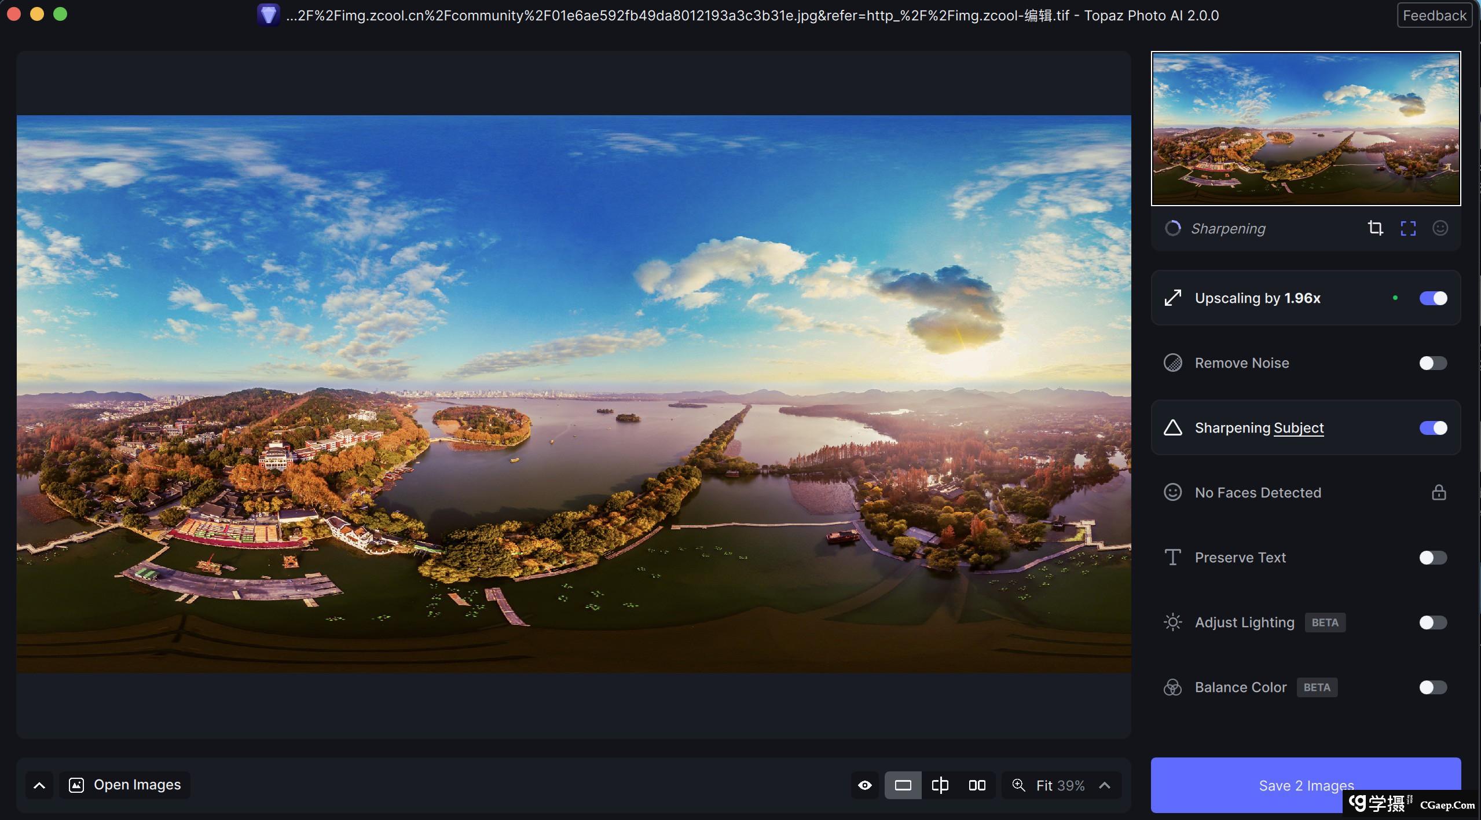Select single view mode icon
This screenshot has height=820, width=1481.
click(x=903, y=785)
